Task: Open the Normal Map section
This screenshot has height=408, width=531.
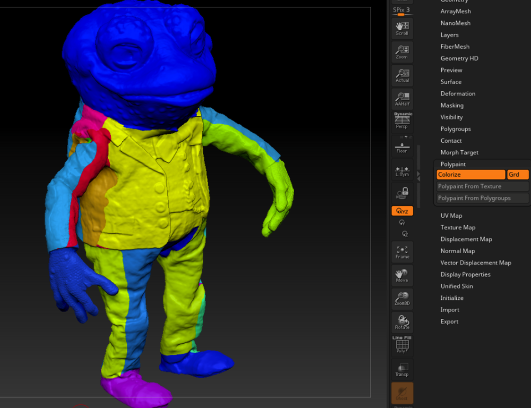Action: pyautogui.click(x=458, y=251)
